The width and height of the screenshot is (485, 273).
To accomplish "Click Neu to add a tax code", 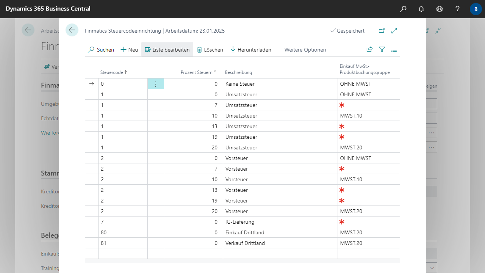I will click(129, 50).
